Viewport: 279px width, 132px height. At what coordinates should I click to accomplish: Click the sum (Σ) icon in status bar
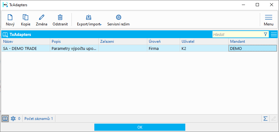point(265,118)
